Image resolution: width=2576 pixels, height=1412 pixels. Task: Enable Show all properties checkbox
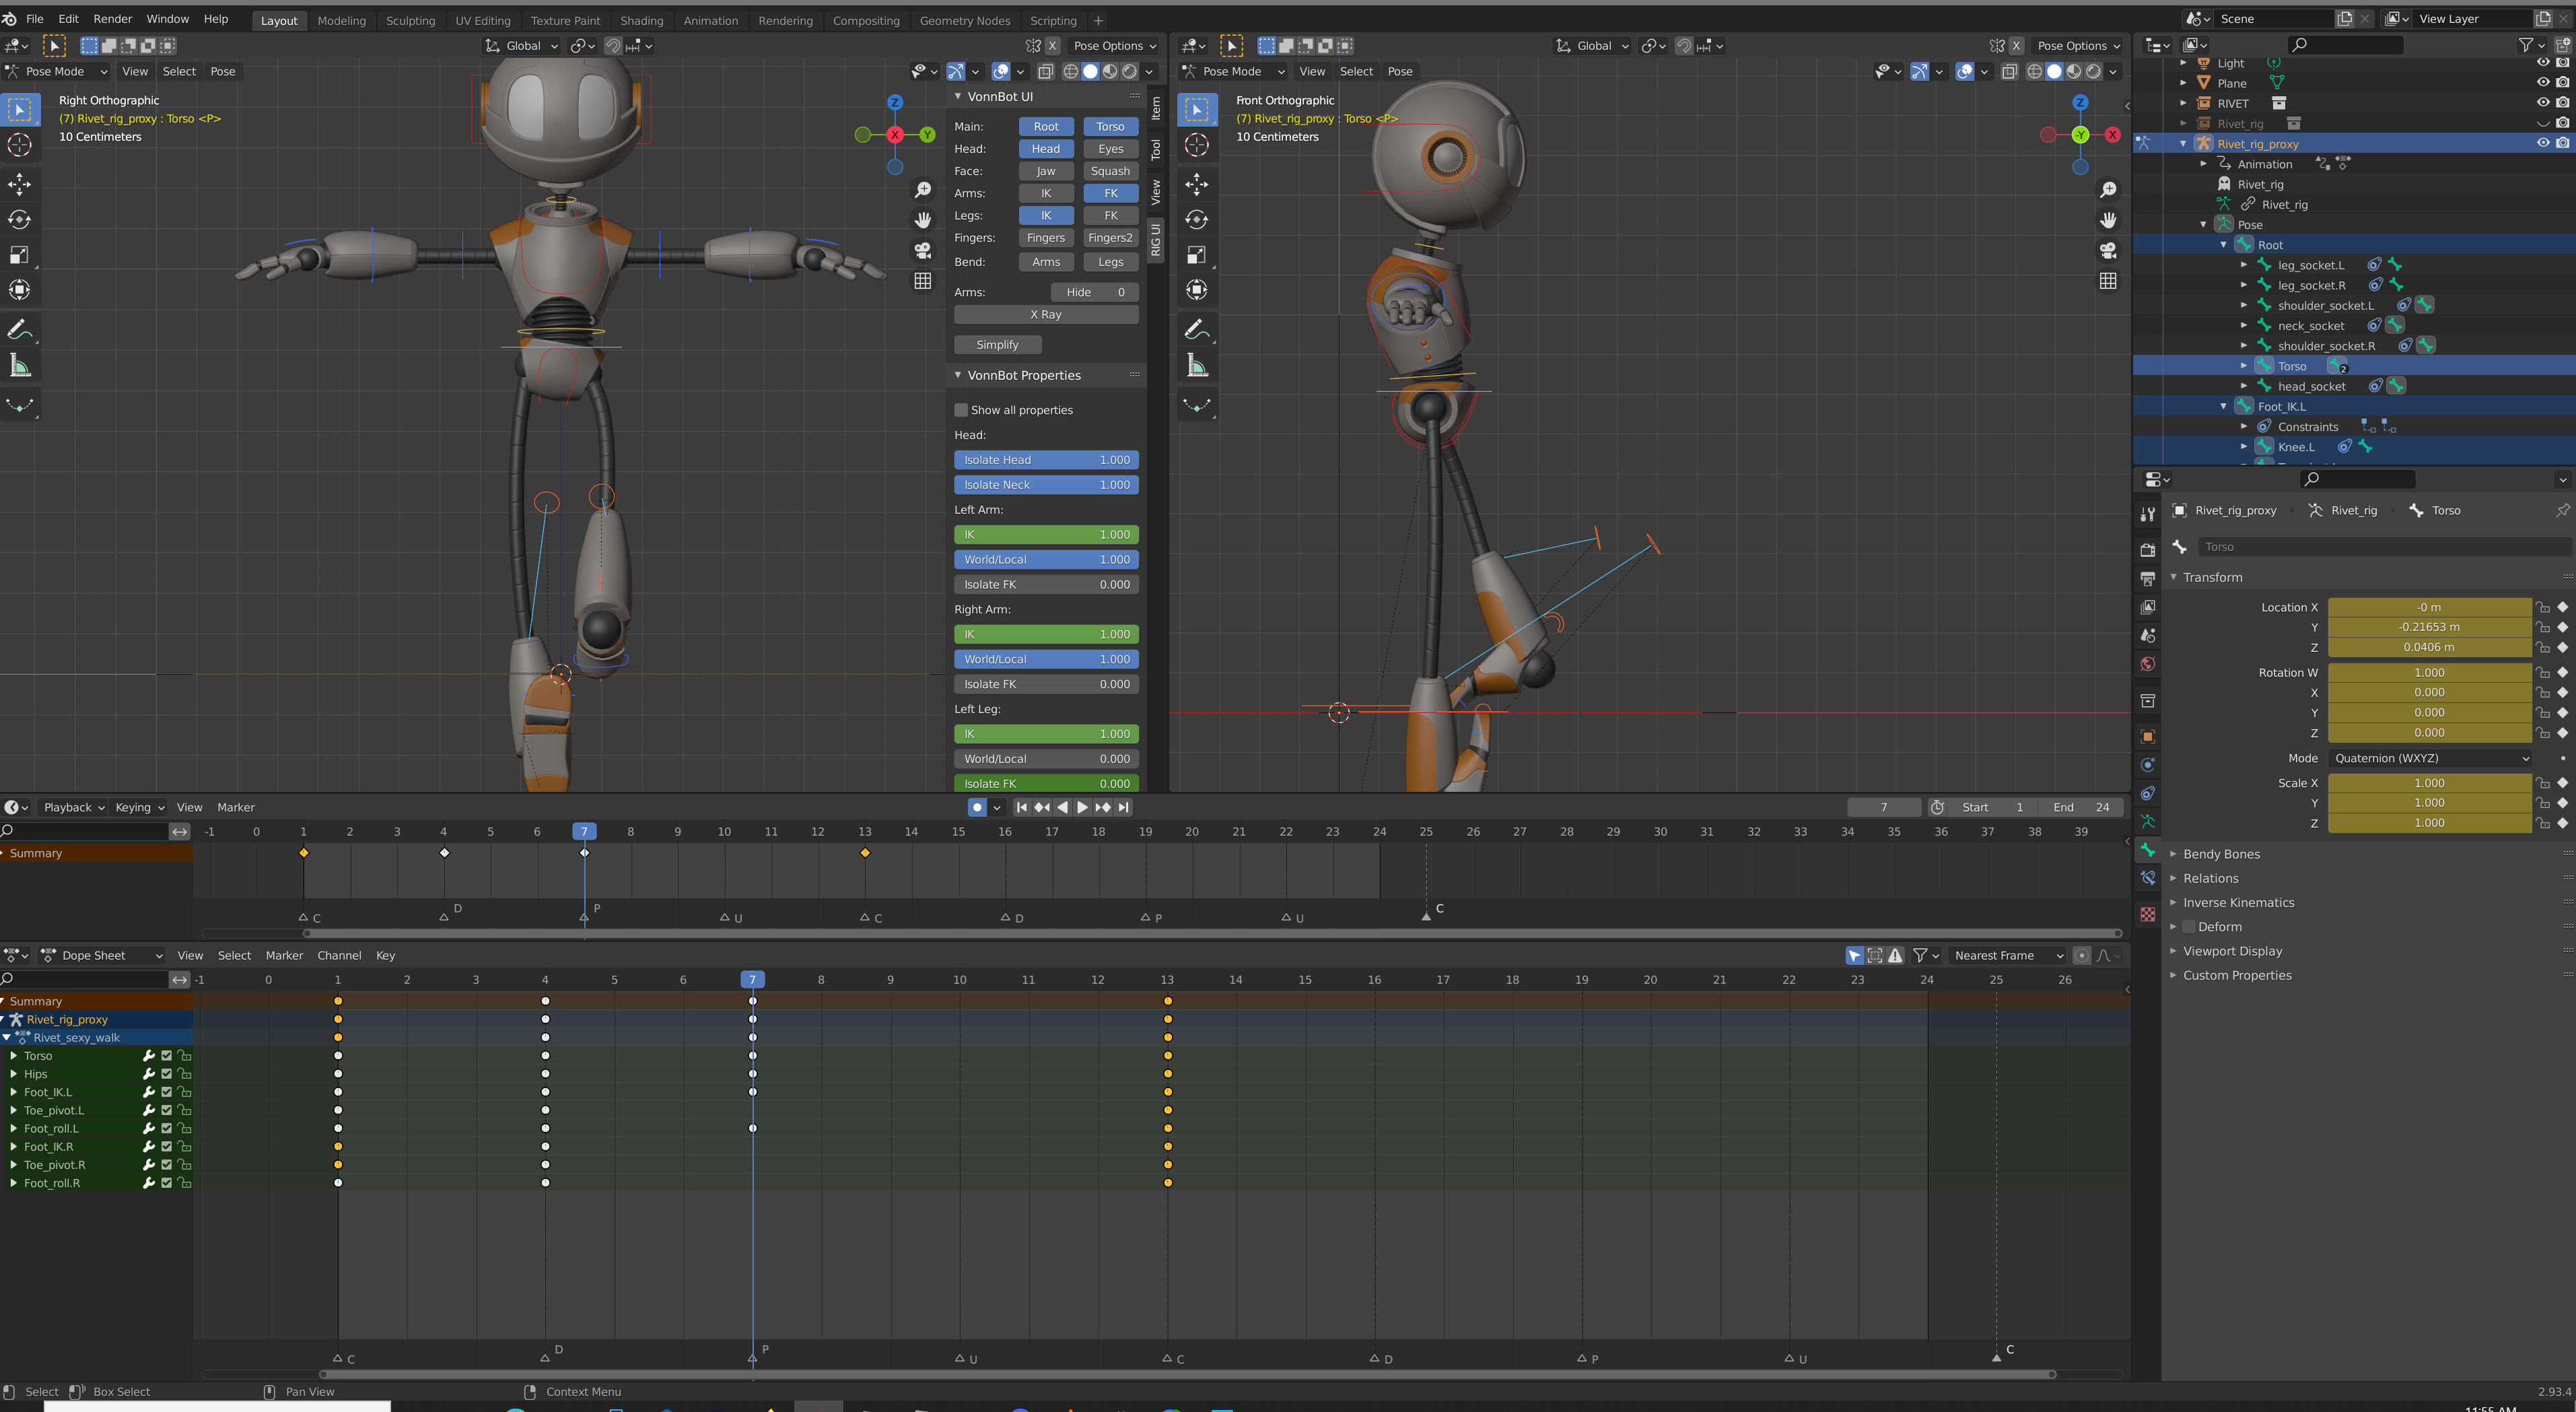[961, 410]
